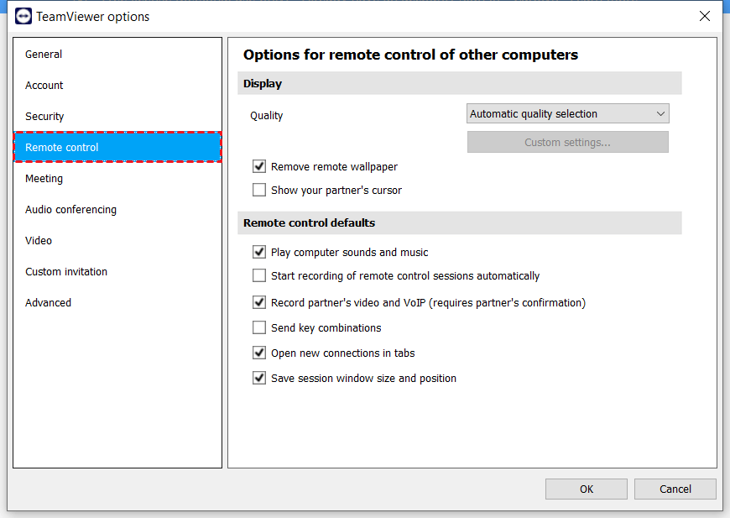Enable Show your partner's cursor
Image resolution: width=730 pixels, height=518 pixels.
258,190
